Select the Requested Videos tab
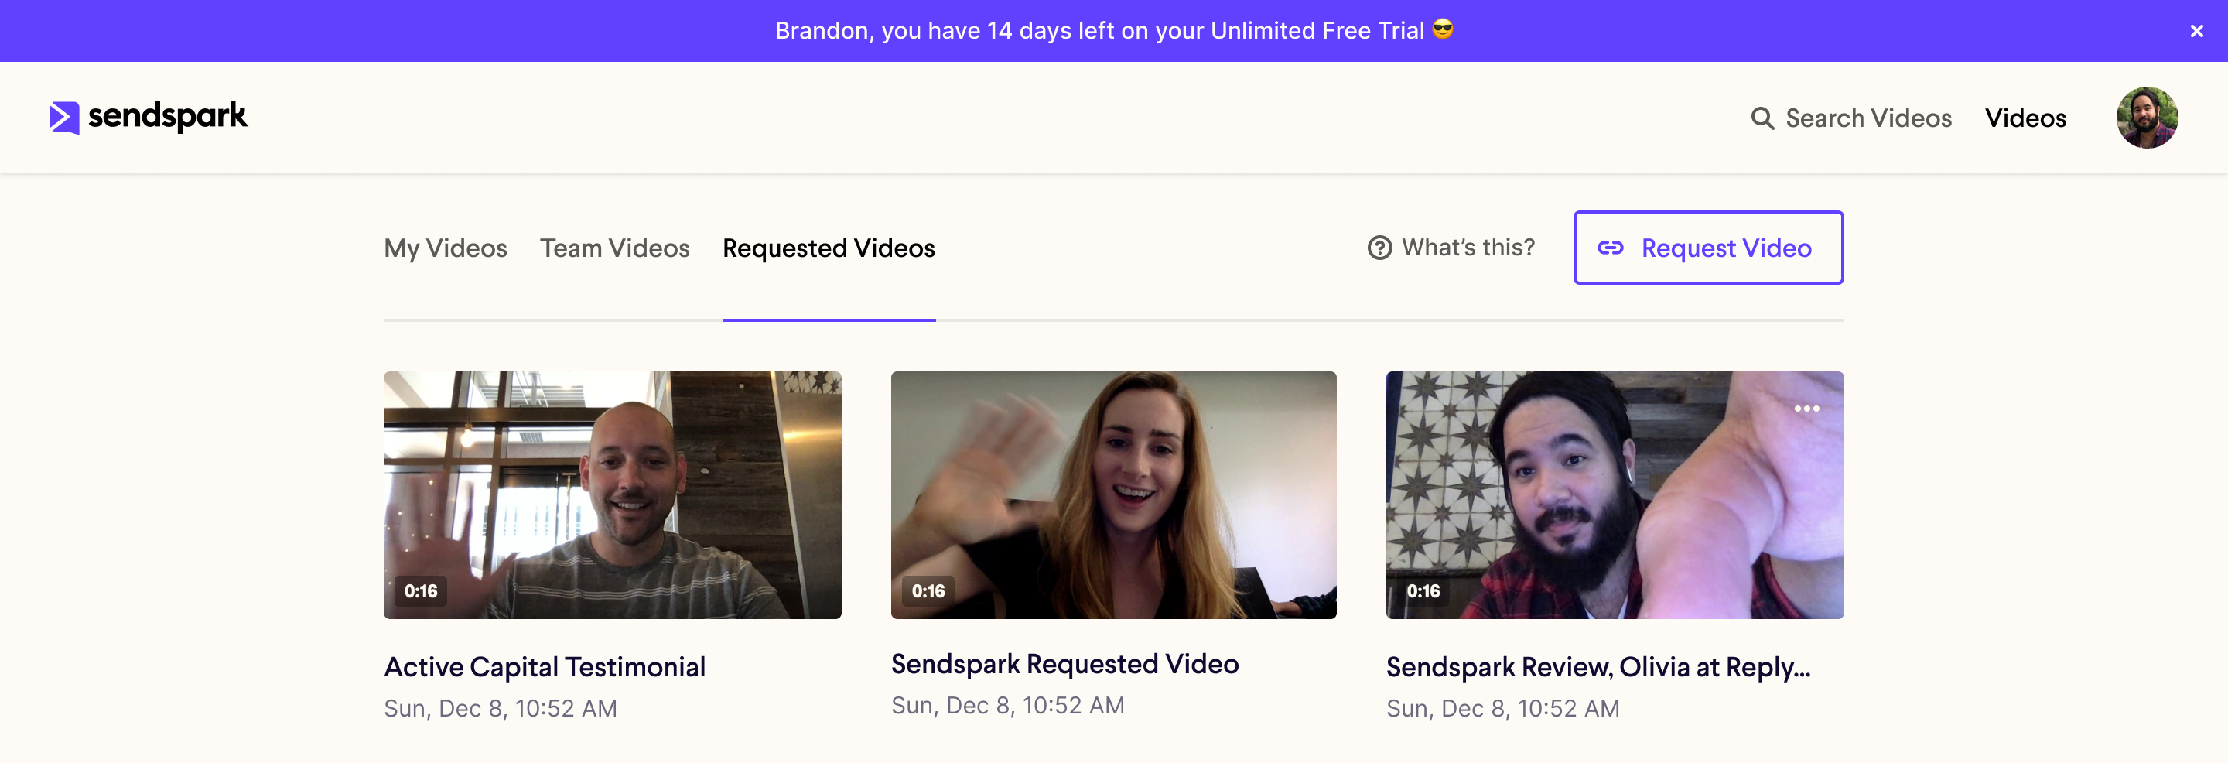Screen dimensions: 2228x763 tap(829, 248)
